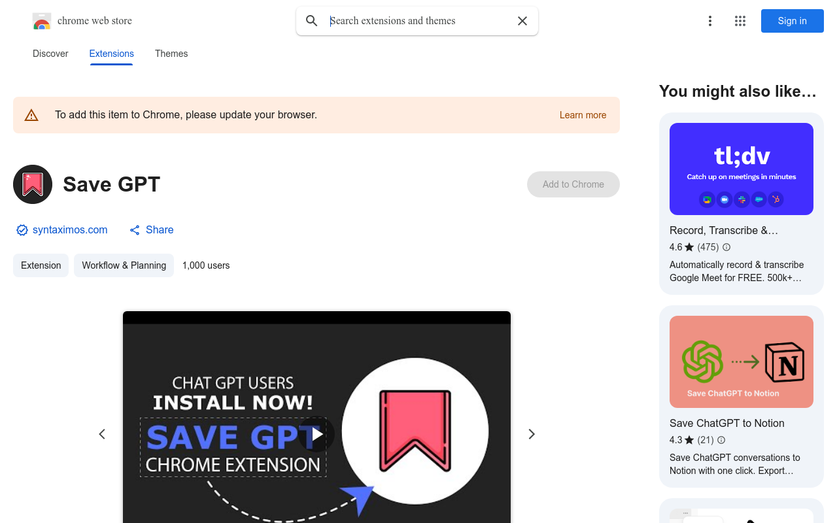837x523 pixels.
Task: Click the You might also like heading
Action: tap(738, 92)
